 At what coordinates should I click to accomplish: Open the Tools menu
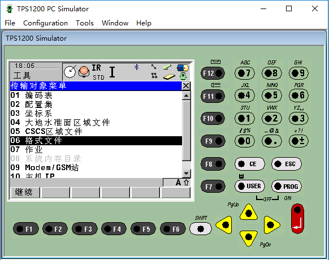click(x=85, y=23)
